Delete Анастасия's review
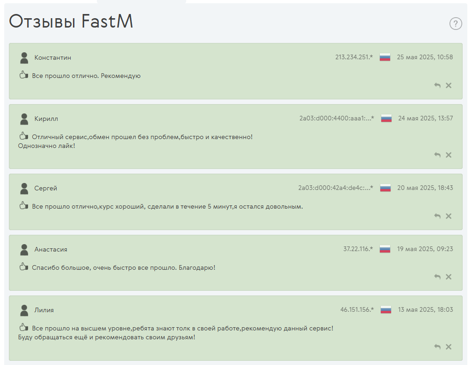This screenshot has width=472, height=365. [449, 277]
